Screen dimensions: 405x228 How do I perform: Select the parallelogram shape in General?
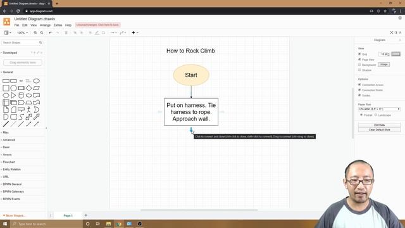coord(37,88)
